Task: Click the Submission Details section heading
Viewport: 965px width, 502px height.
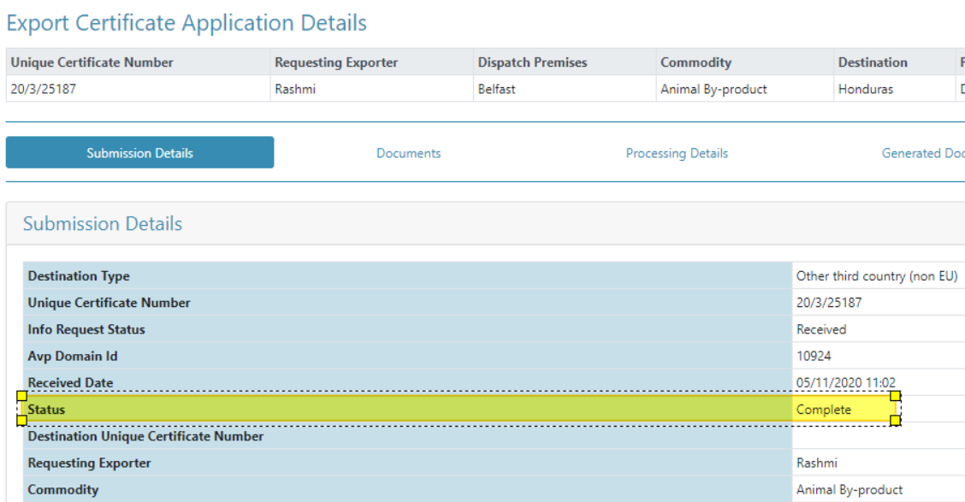Action: pyautogui.click(x=103, y=223)
